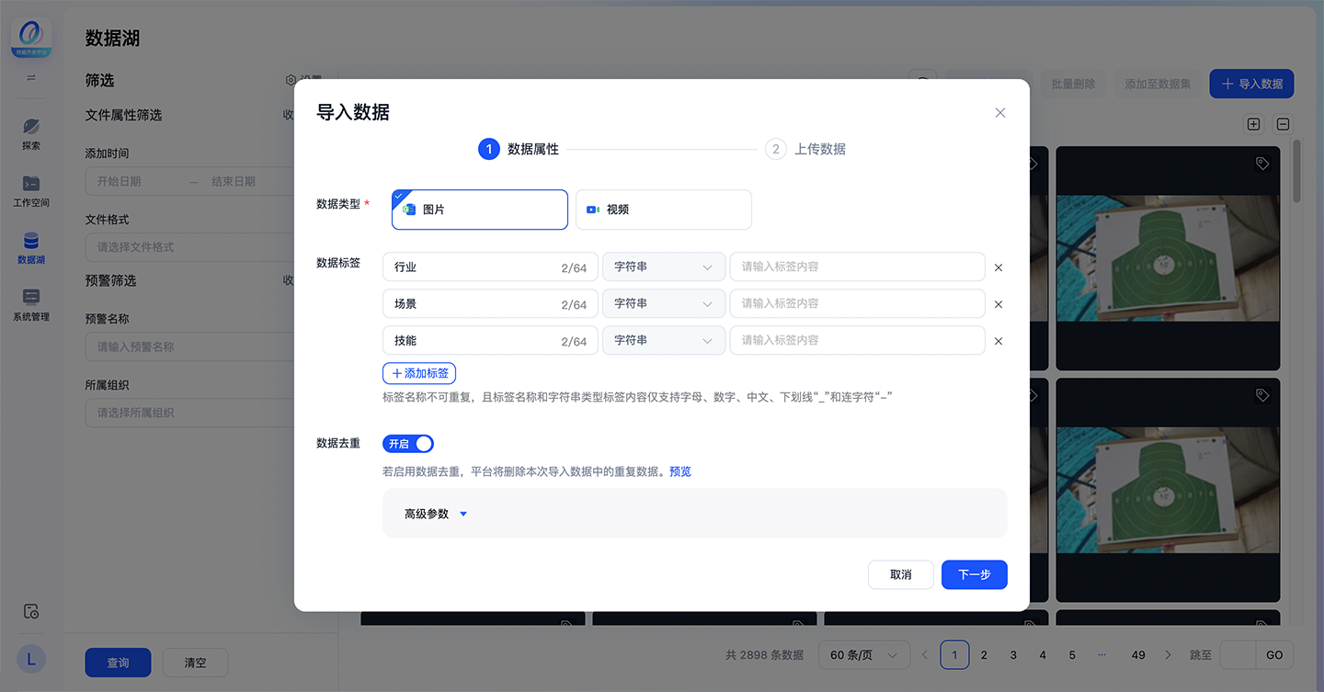Click the 清空 button in the filter panel
The width and height of the screenshot is (1324, 692).
[195, 663]
